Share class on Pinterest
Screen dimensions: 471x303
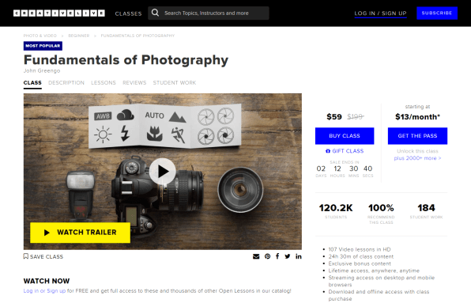coord(267,256)
